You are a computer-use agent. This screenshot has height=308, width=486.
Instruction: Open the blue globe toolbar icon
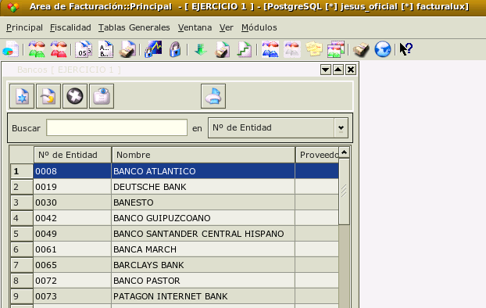(383, 49)
